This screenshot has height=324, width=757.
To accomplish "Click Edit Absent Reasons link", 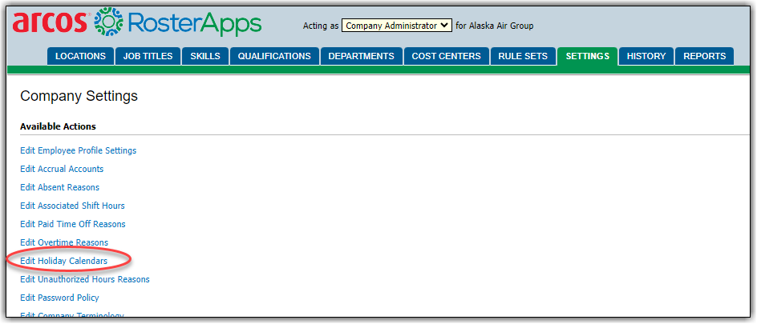I will pos(59,187).
